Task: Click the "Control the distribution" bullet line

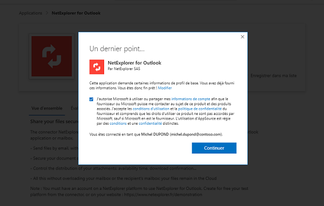Action: pos(113,169)
